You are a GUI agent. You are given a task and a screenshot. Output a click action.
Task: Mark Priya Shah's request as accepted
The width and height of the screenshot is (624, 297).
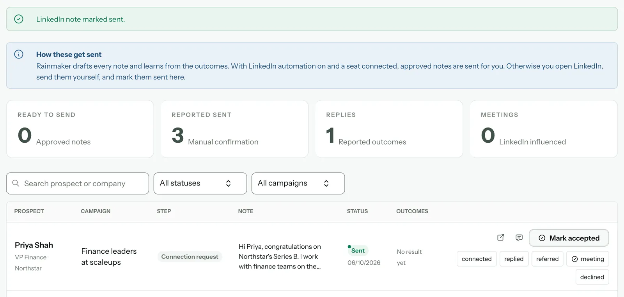coord(569,238)
